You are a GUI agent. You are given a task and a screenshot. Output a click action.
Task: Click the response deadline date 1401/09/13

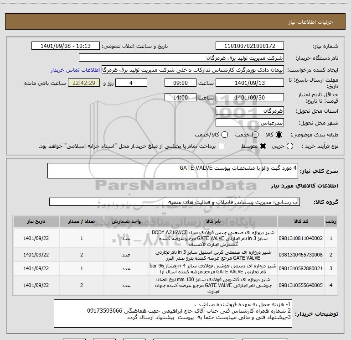point(250,83)
